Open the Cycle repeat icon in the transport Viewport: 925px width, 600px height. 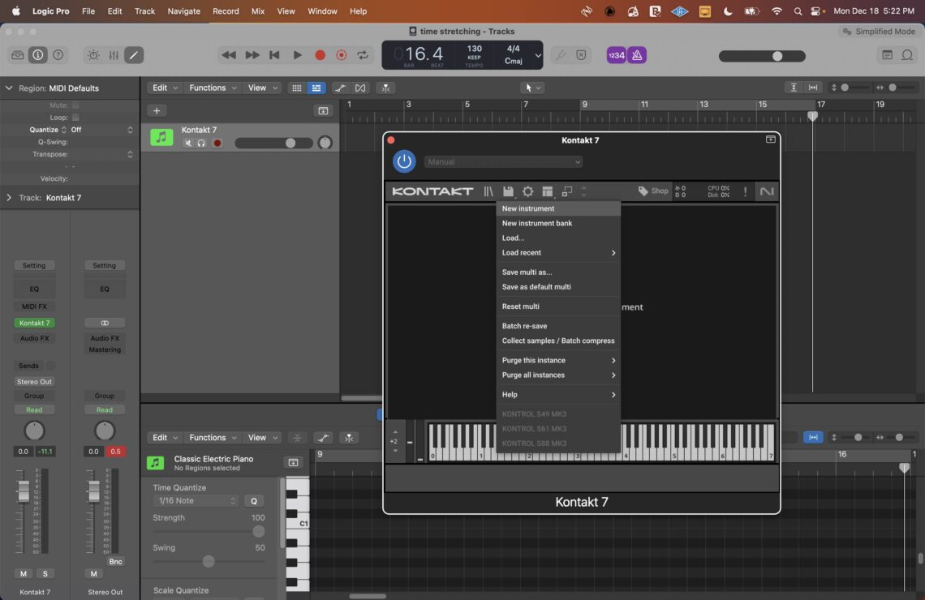(363, 54)
